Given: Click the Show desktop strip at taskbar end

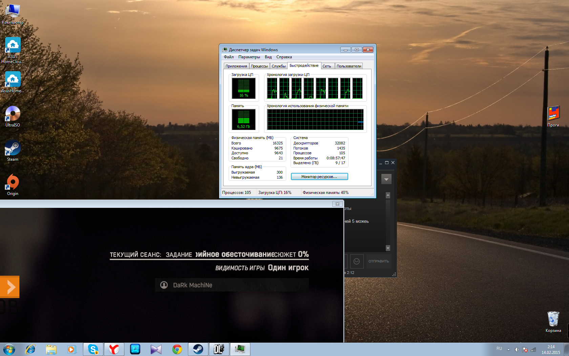Looking at the screenshot, I should pos(567,349).
